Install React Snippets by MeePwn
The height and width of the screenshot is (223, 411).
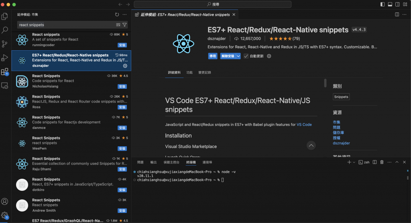(x=122, y=149)
